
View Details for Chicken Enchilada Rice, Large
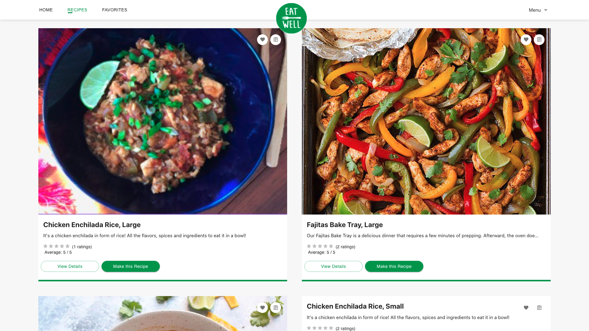pyautogui.click(x=70, y=266)
